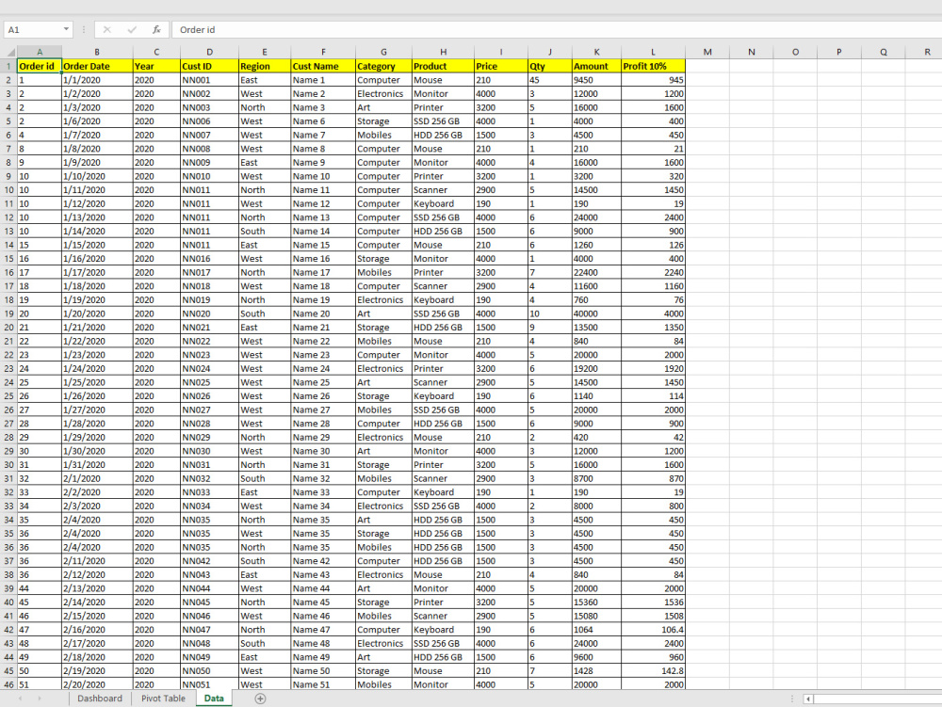The height and width of the screenshot is (707, 942).
Task: Click the Name 51 customer cell
Action: tap(323, 684)
